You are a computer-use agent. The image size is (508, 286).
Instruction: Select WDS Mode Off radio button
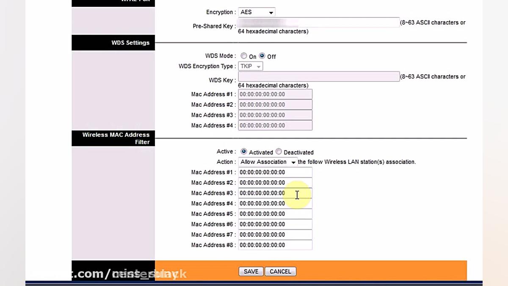(x=262, y=56)
